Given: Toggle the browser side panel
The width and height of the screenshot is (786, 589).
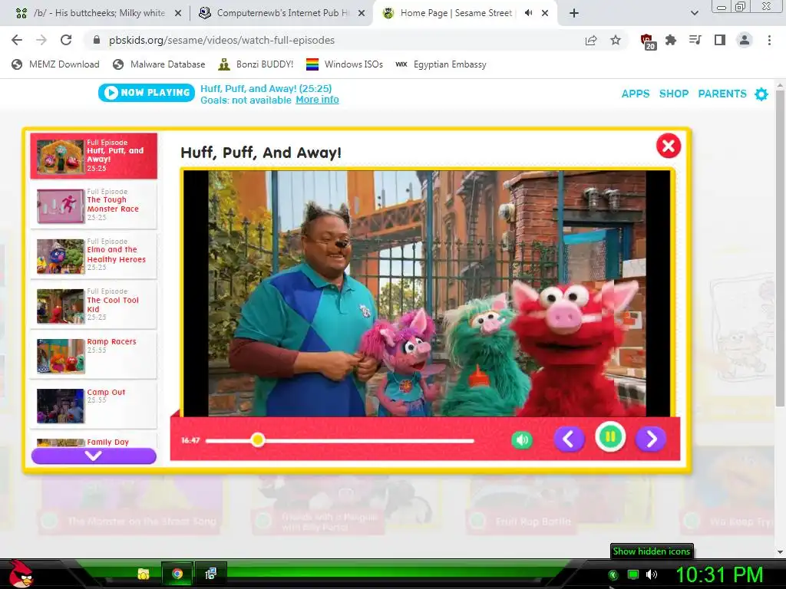Looking at the screenshot, I should tap(720, 40).
